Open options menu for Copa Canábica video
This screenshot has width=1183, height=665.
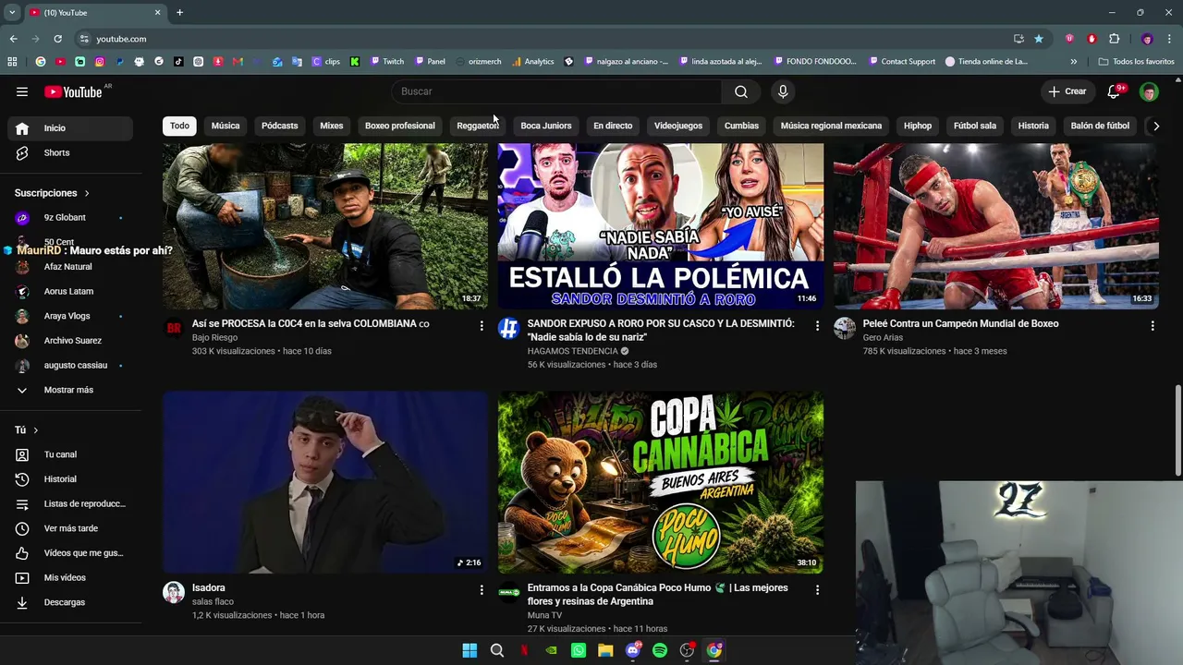(817, 589)
